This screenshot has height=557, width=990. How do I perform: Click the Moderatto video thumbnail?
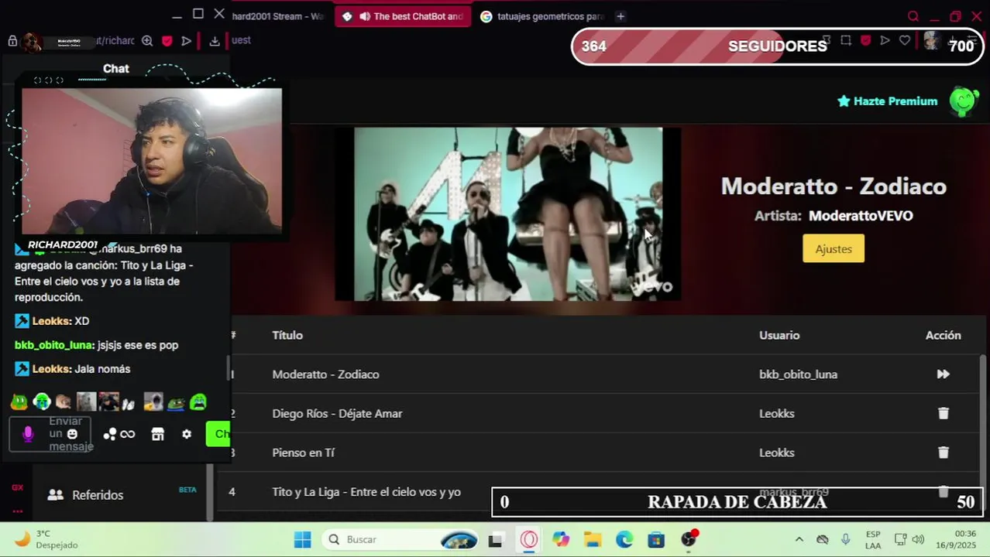pyautogui.click(x=508, y=214)
